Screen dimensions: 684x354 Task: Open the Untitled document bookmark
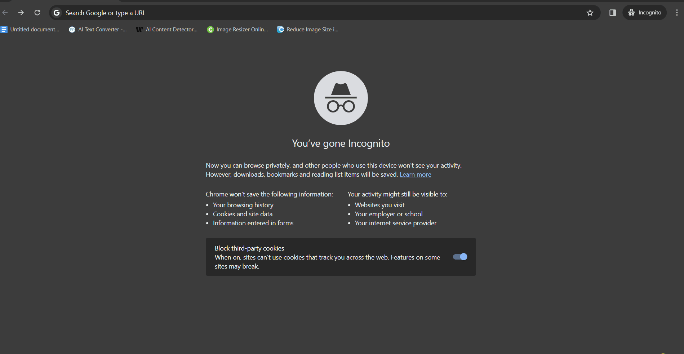click(x=30, y=30)
